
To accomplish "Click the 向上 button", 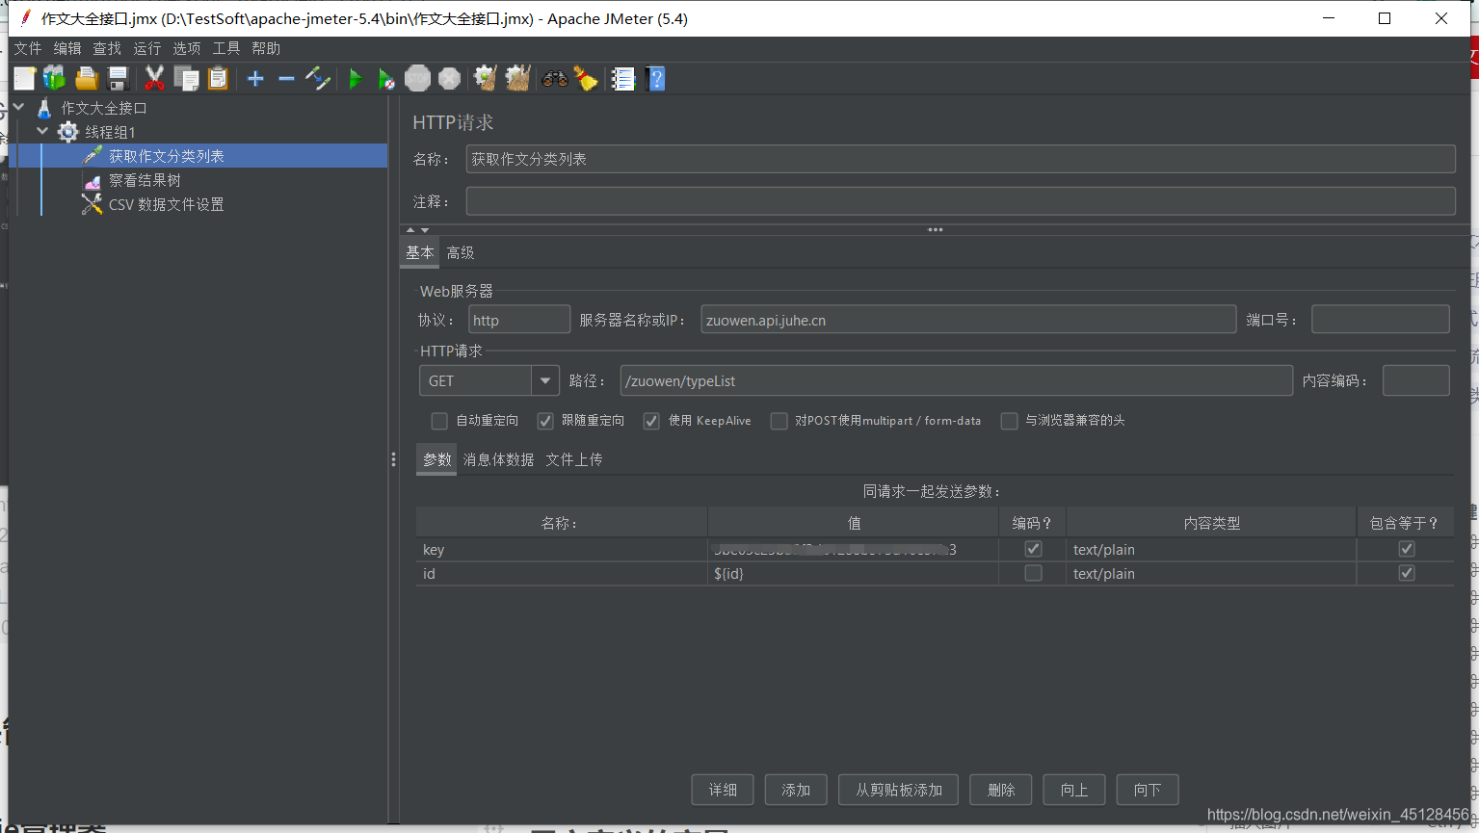I will (1074, 790).
